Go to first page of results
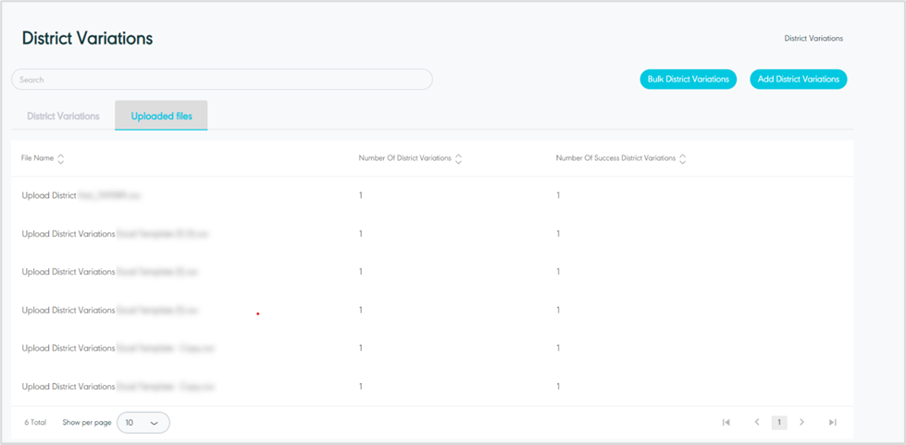 point(726,423)
